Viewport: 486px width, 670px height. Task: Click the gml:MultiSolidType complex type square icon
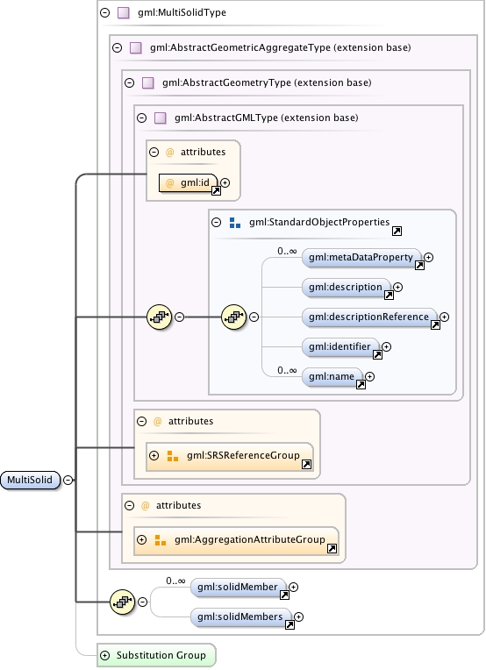124,13
